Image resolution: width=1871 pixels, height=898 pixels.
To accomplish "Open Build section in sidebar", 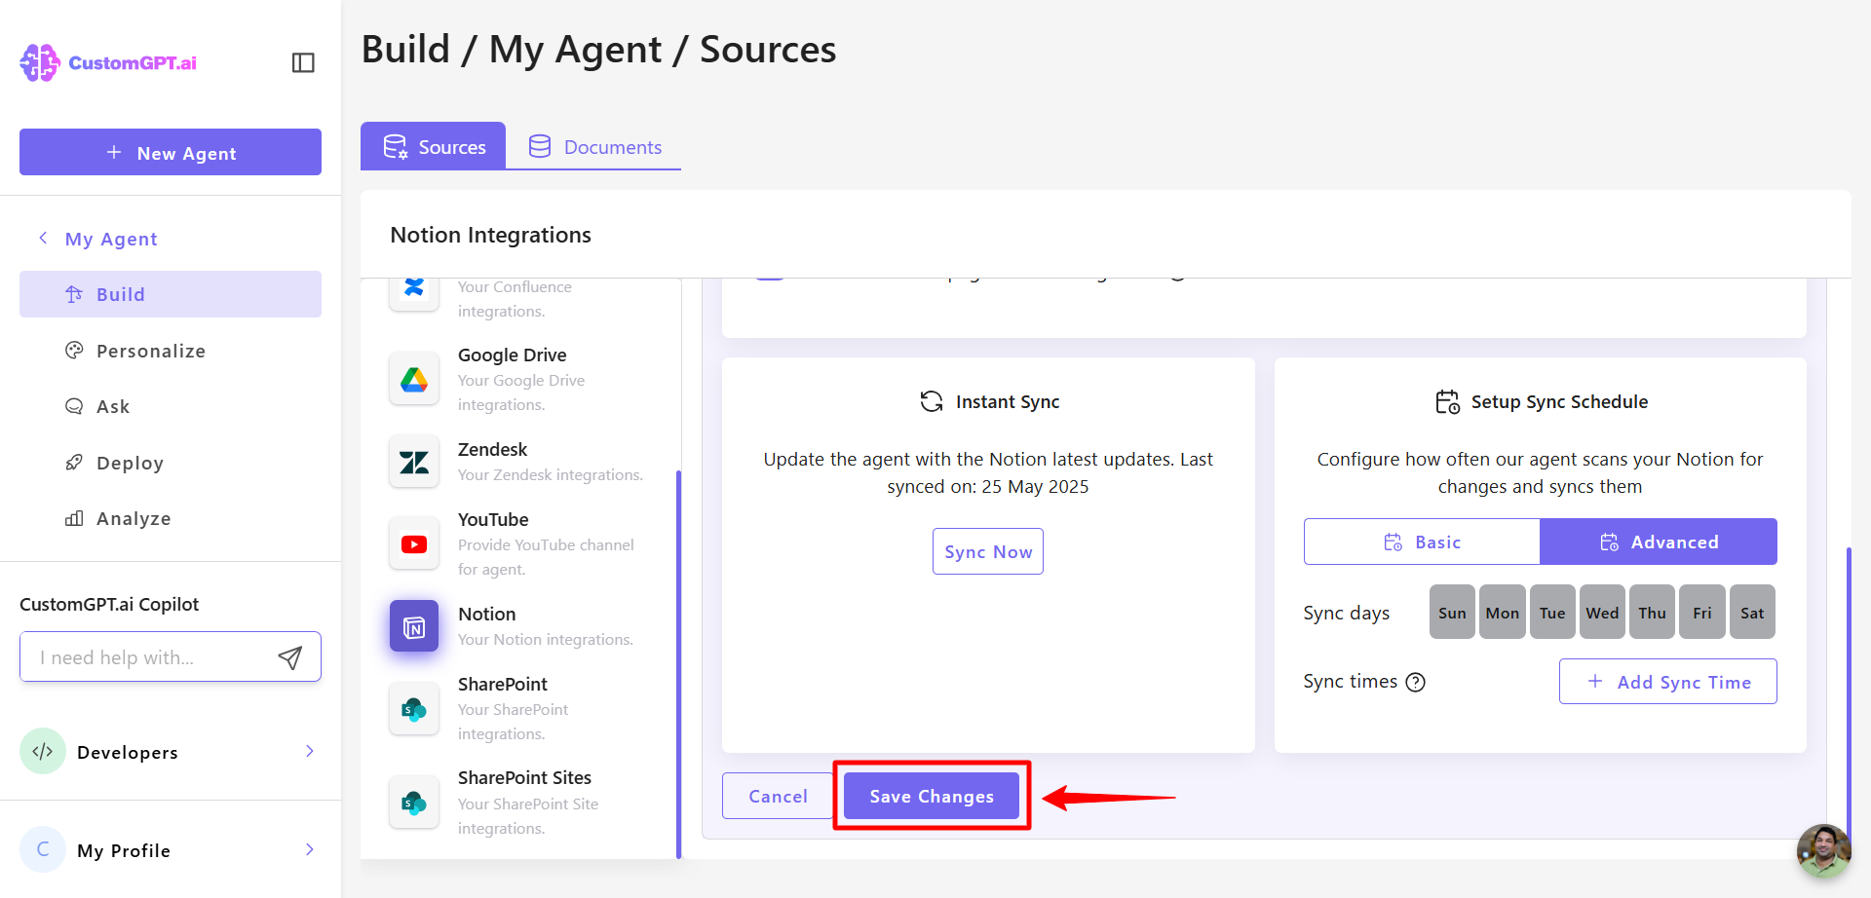I will pyautogui.click(x=171, y=294).
